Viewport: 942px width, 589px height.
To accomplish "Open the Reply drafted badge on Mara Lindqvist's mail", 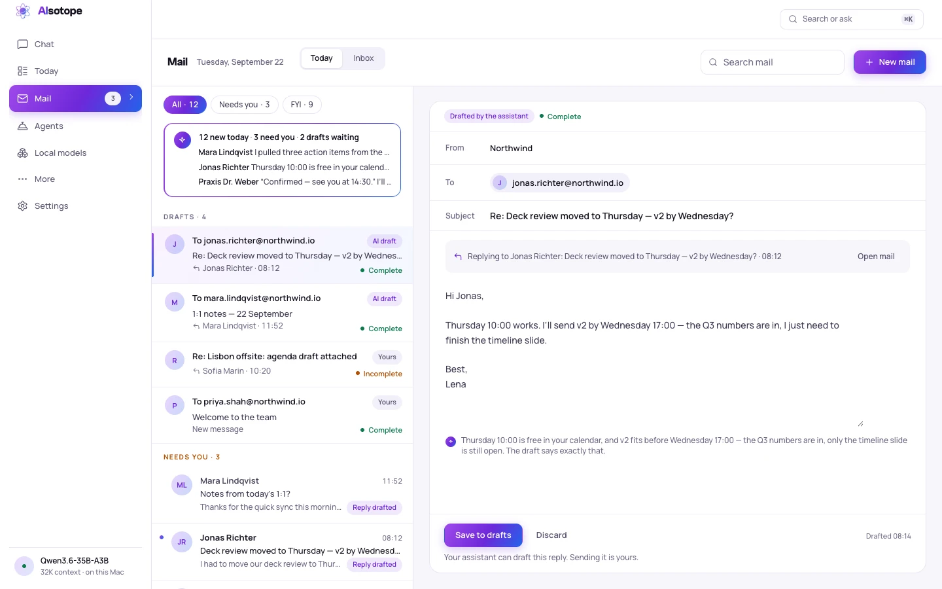I will pyautogui.click(x=374, y=508).
